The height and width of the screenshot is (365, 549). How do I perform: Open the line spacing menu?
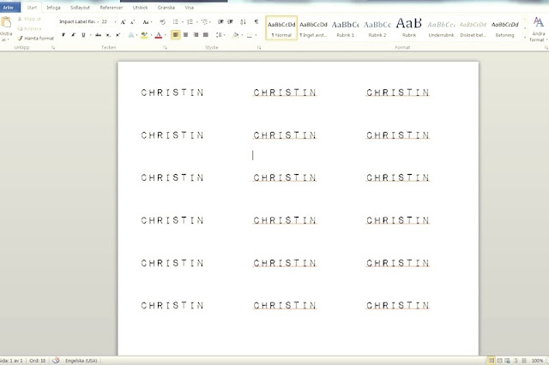tap(220, 35)
